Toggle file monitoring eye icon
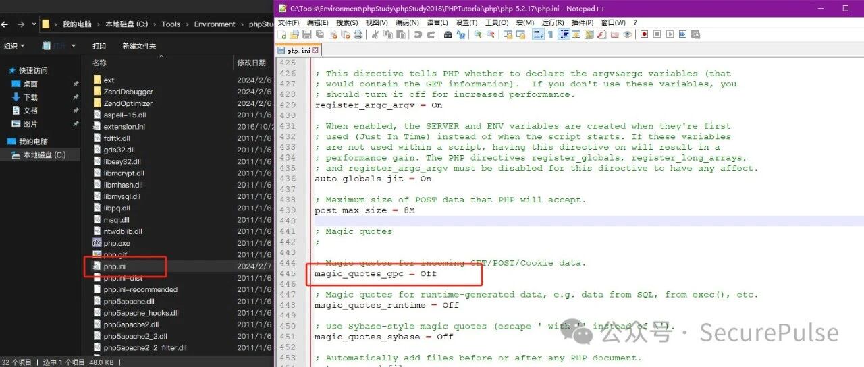Screen dimensions: 864x367 [628, 34]
